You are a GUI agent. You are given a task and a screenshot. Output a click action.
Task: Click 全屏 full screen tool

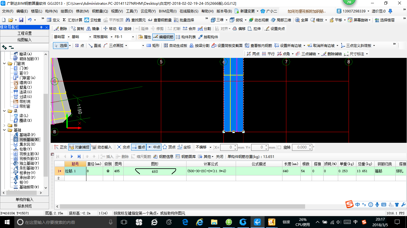click(x=302, y=20)
